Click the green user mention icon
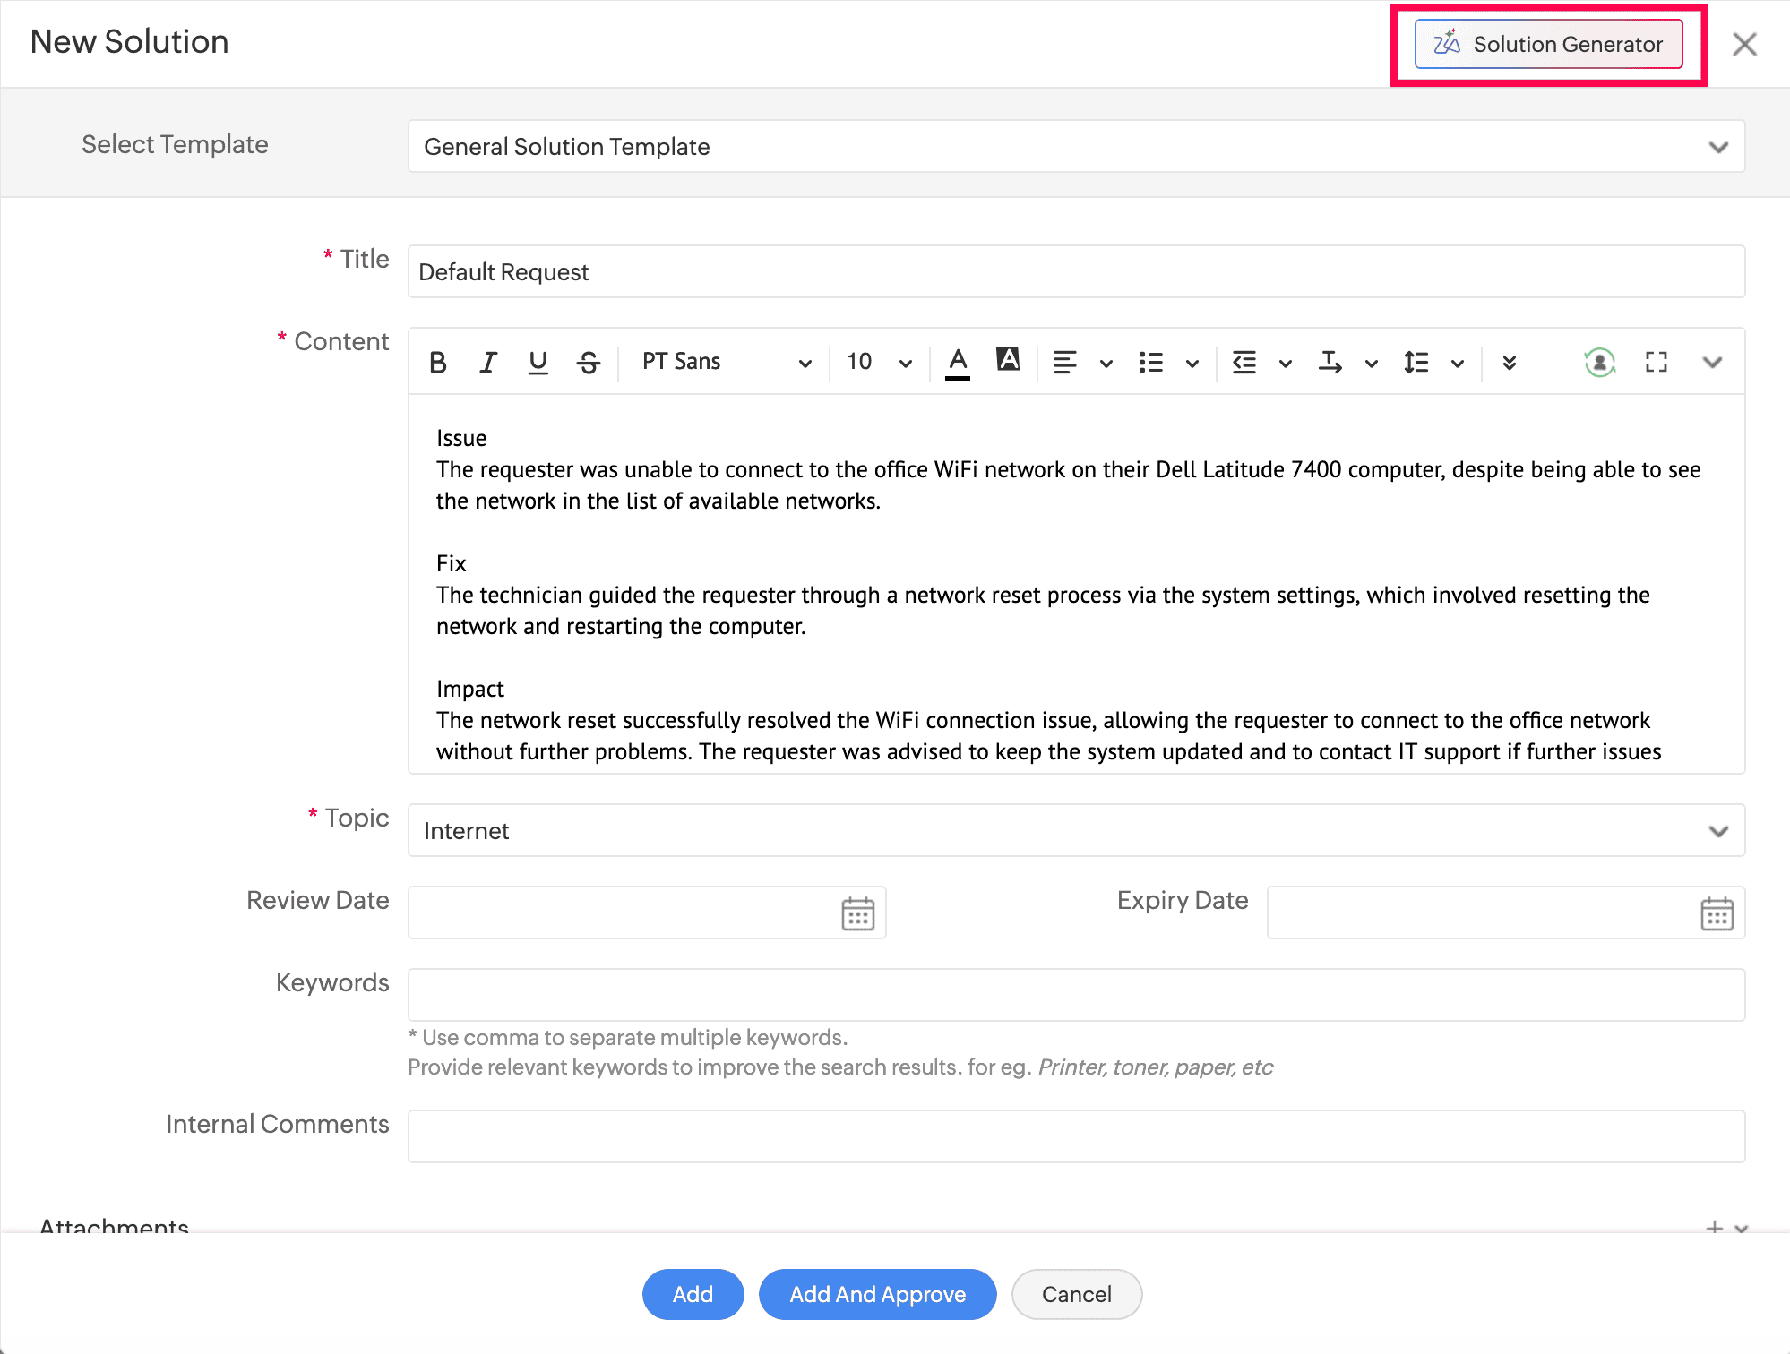 click(1600, 362)
